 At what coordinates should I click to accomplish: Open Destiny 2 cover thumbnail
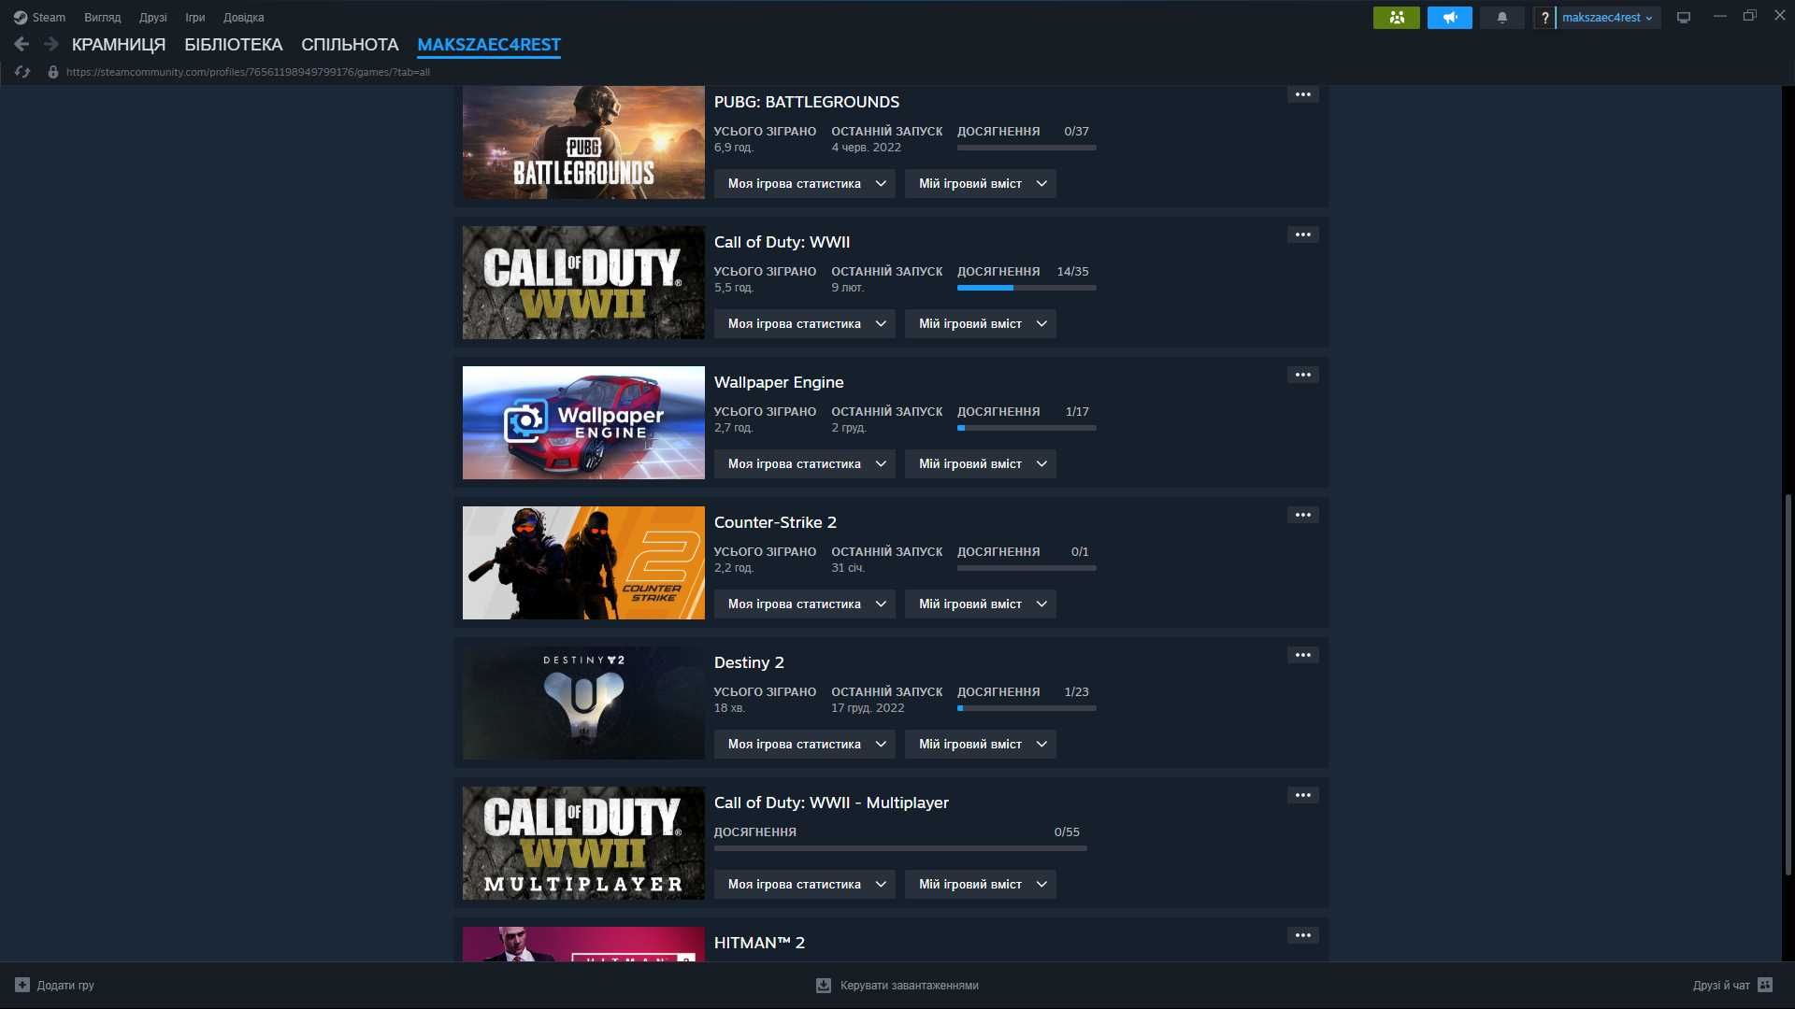tap(583, 703)
